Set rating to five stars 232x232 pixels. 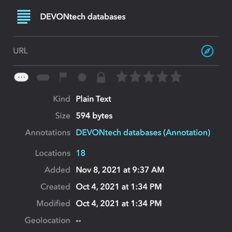pyautogui.click(x=176, y=77)
